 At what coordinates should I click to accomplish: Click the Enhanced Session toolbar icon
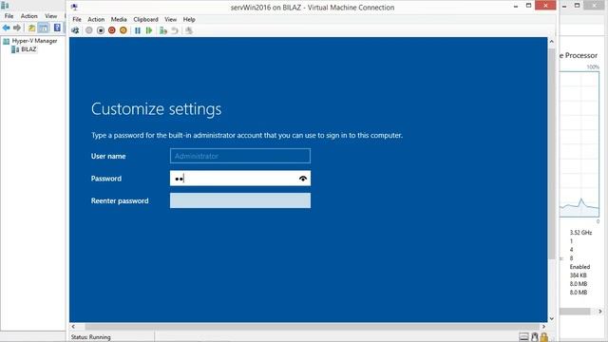[189, 30]
